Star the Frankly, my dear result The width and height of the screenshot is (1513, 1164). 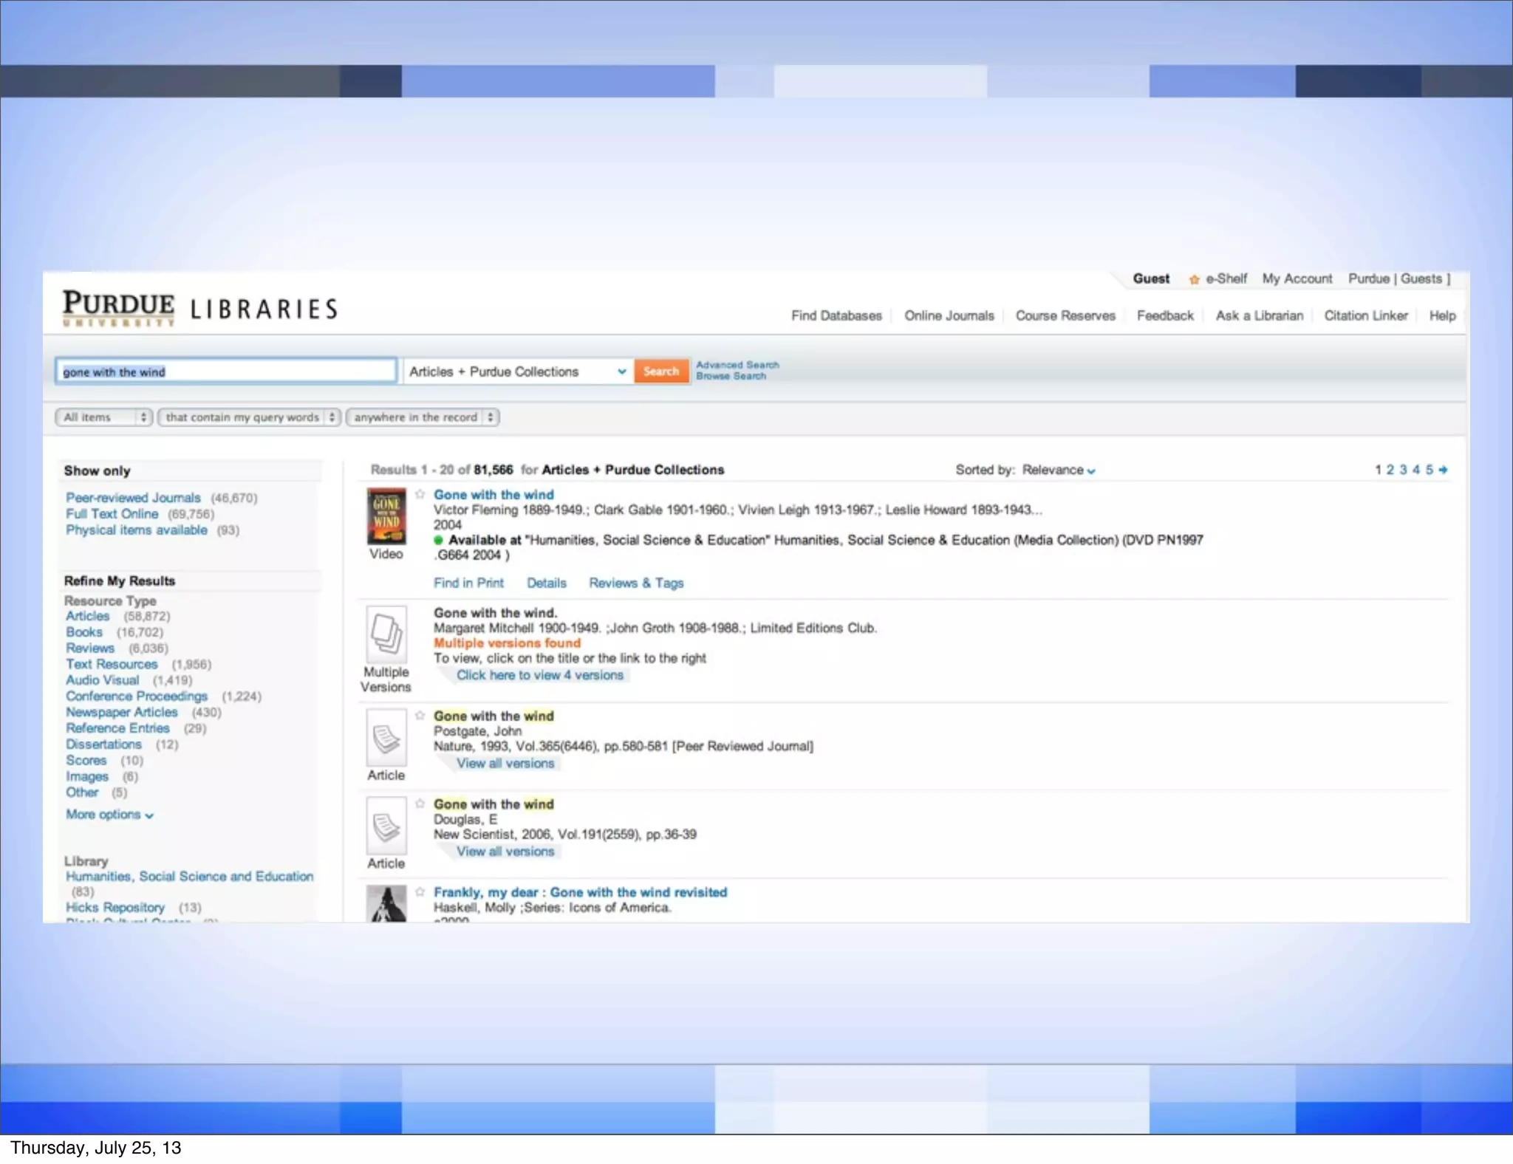(420, 891)
